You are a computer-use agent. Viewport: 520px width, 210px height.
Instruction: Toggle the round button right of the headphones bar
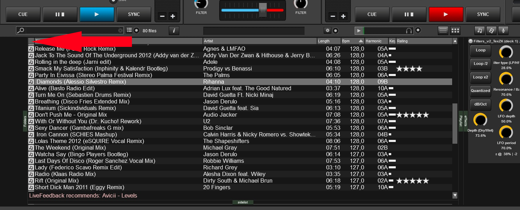point(418,30)
